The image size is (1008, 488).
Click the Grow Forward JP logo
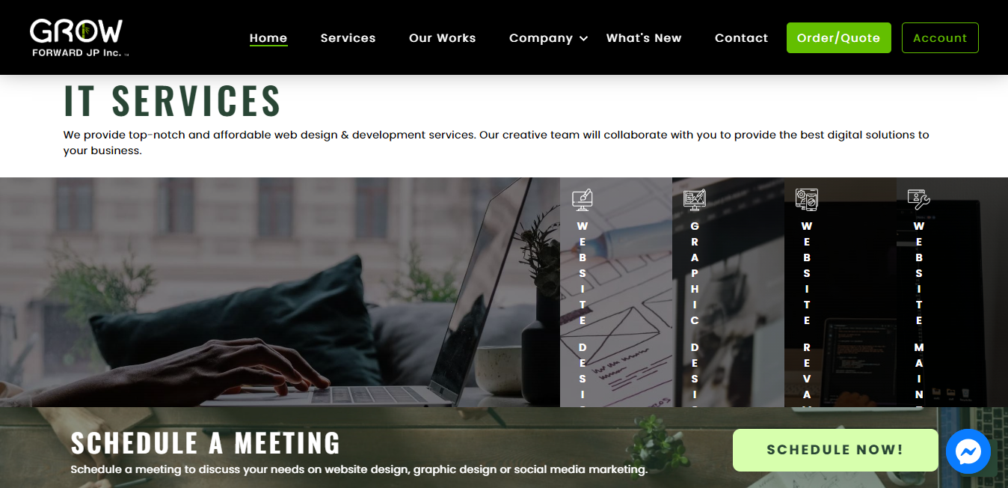click(79, 38)
